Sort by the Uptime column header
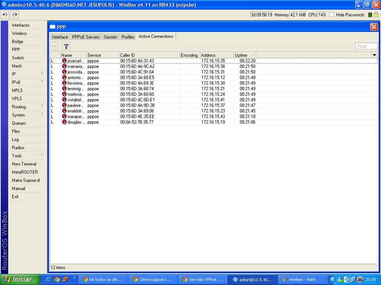This screenshot has width=381, height=285. tap(245, 55)
